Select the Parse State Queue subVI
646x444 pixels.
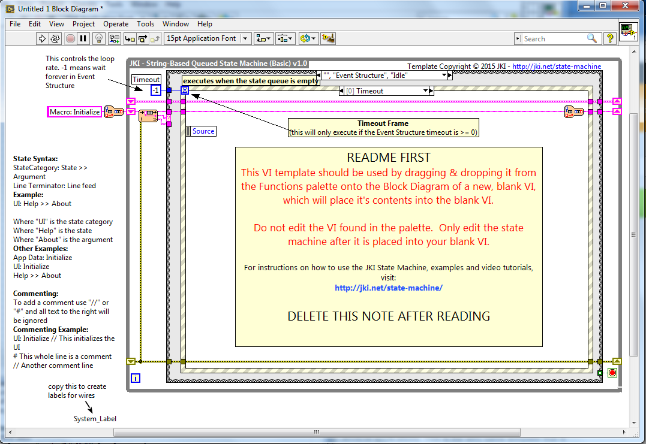[148, 116]
